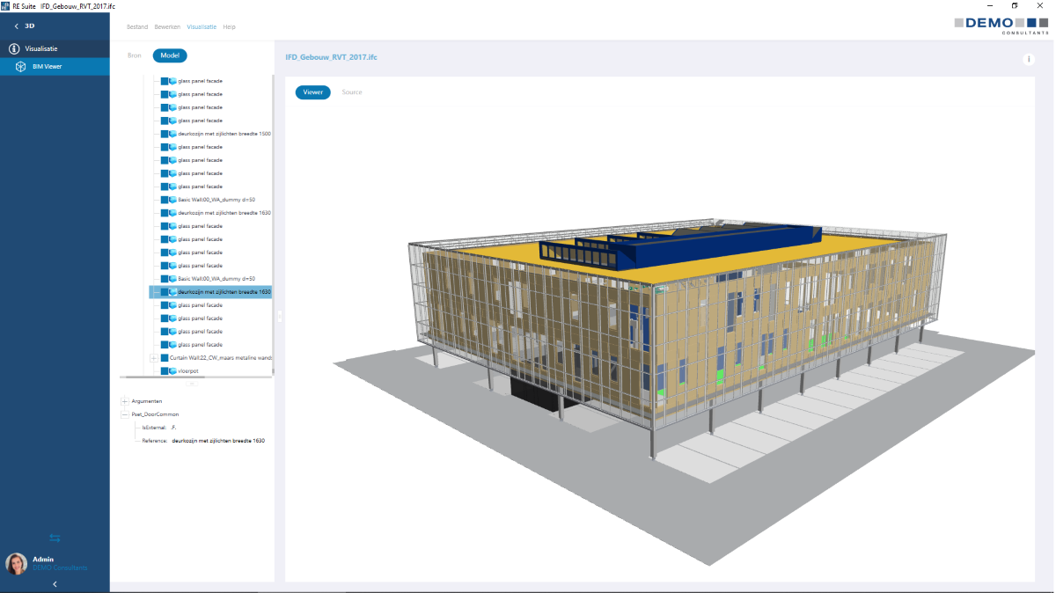Image resolution: width=1056 pixels, height=593 pixels.
Task: Click the object icon beside vloerpot
Action: point(173,371)
